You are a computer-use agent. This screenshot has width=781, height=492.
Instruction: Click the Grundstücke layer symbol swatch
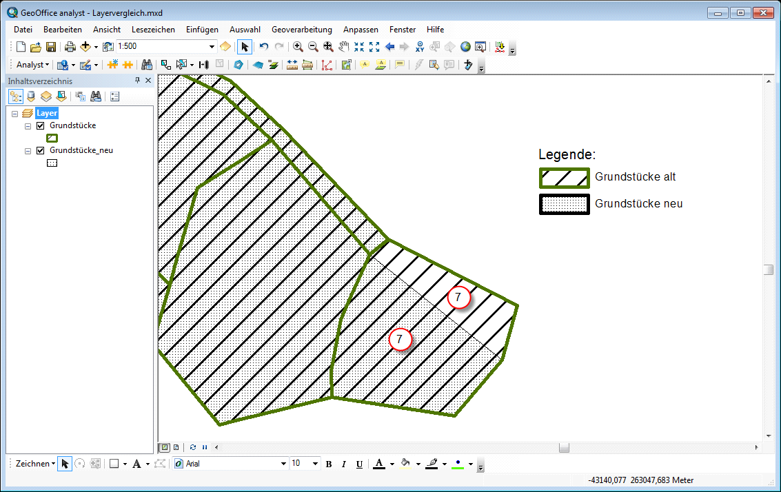(52, 138)
